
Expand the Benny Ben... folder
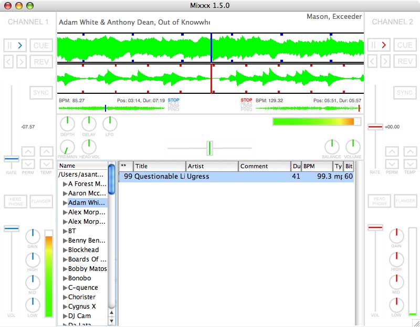pyautogui.click(x=65, y=241)
